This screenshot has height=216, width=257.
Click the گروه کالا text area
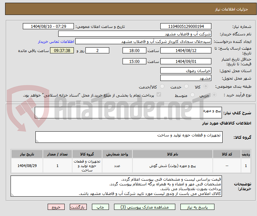(x=129, y=137)
